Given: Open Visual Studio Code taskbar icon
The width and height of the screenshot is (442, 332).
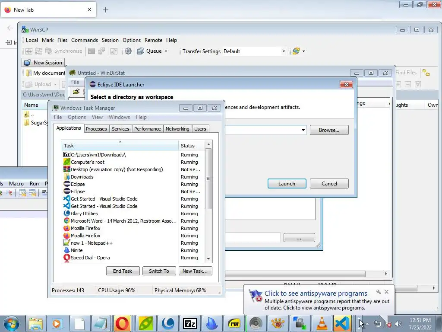Looking at the screenshot, I should [x=342, y=323].
